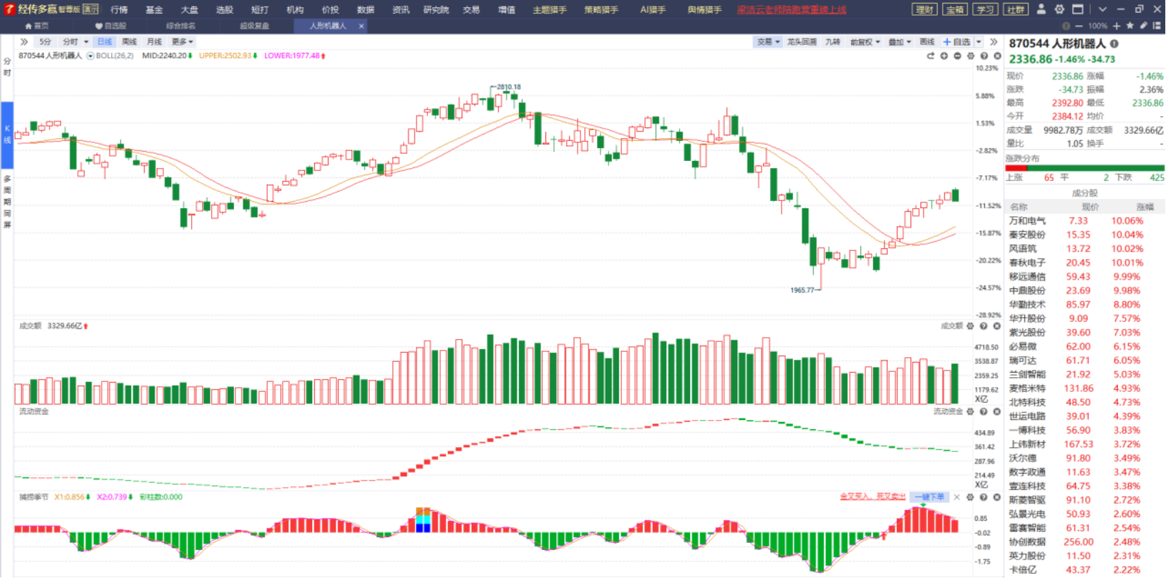Open help icon for 流动资金 panel
1166x578 pixels.
click(x=984, y=411)
